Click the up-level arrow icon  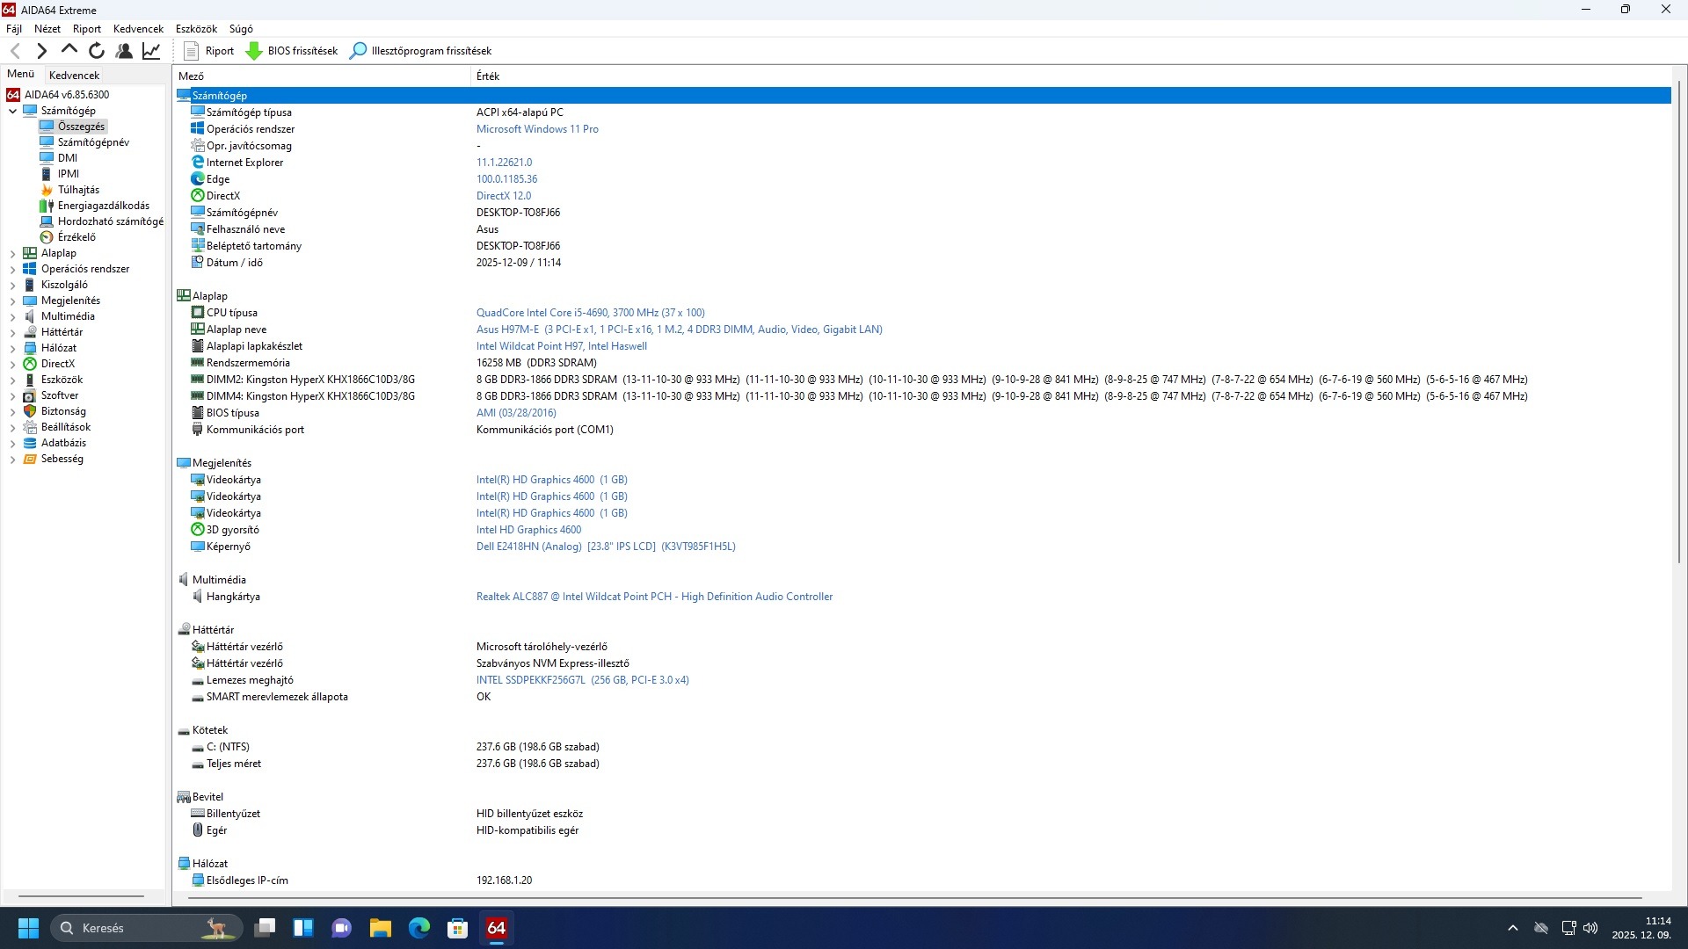coord(69,51)
